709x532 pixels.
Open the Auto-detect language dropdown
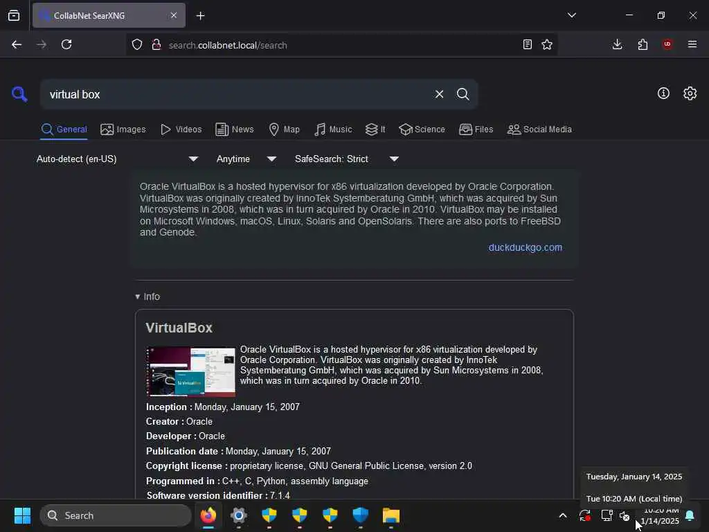pyautogui.click(x=118, y=159)
